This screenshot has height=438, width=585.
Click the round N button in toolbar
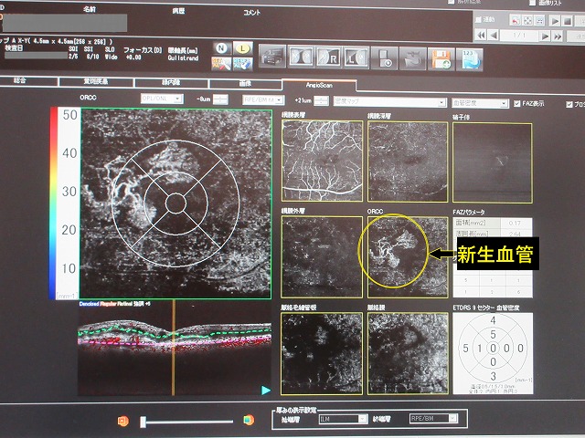(222, 47)
